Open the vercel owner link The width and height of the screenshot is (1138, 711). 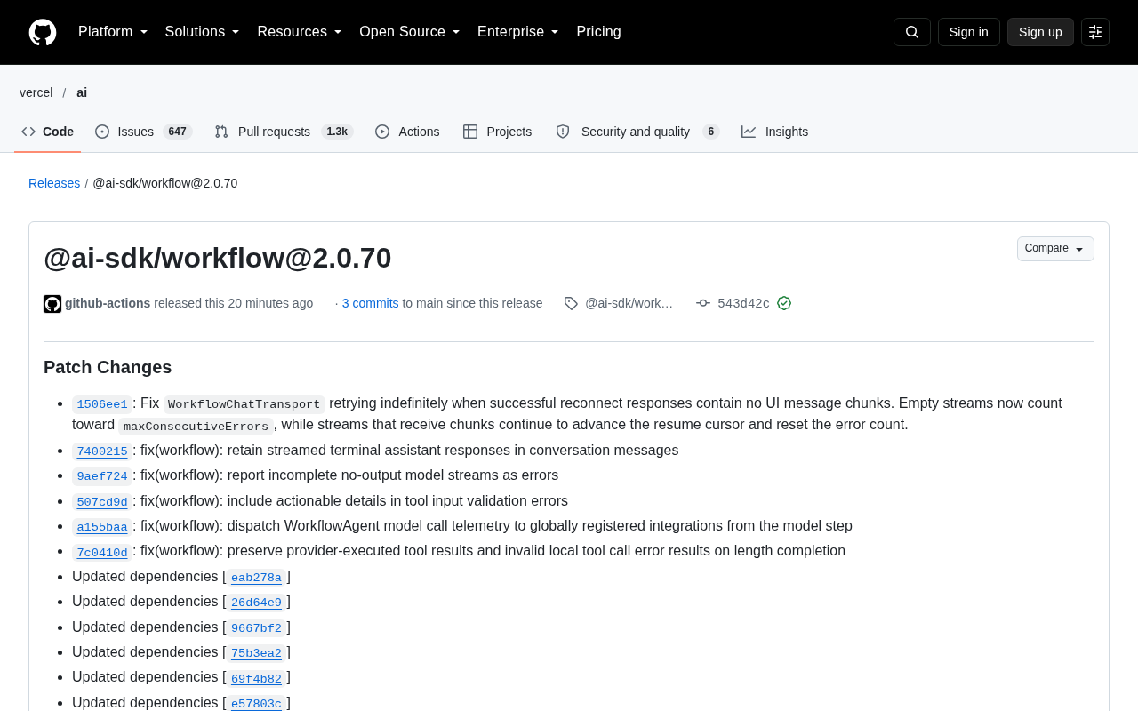pos(36,92)
